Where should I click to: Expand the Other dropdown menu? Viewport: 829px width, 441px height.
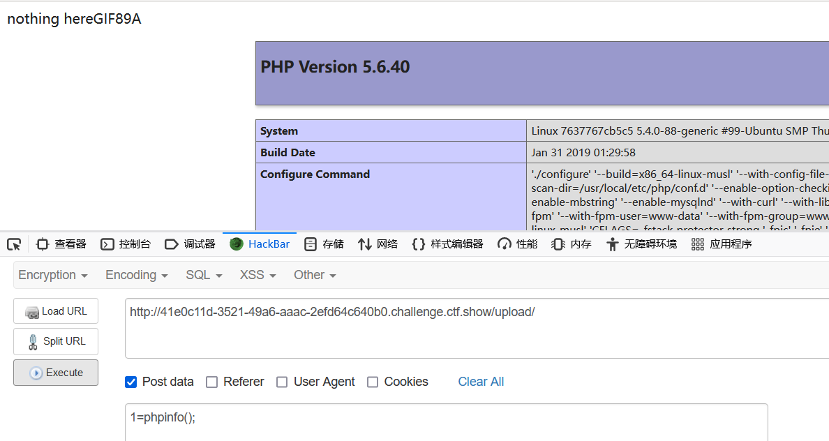point(315,275)
